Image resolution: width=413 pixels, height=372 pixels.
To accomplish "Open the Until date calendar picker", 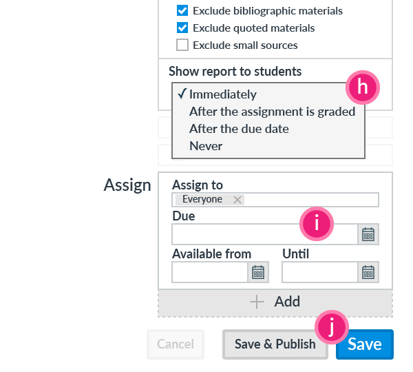I will 368,272.
